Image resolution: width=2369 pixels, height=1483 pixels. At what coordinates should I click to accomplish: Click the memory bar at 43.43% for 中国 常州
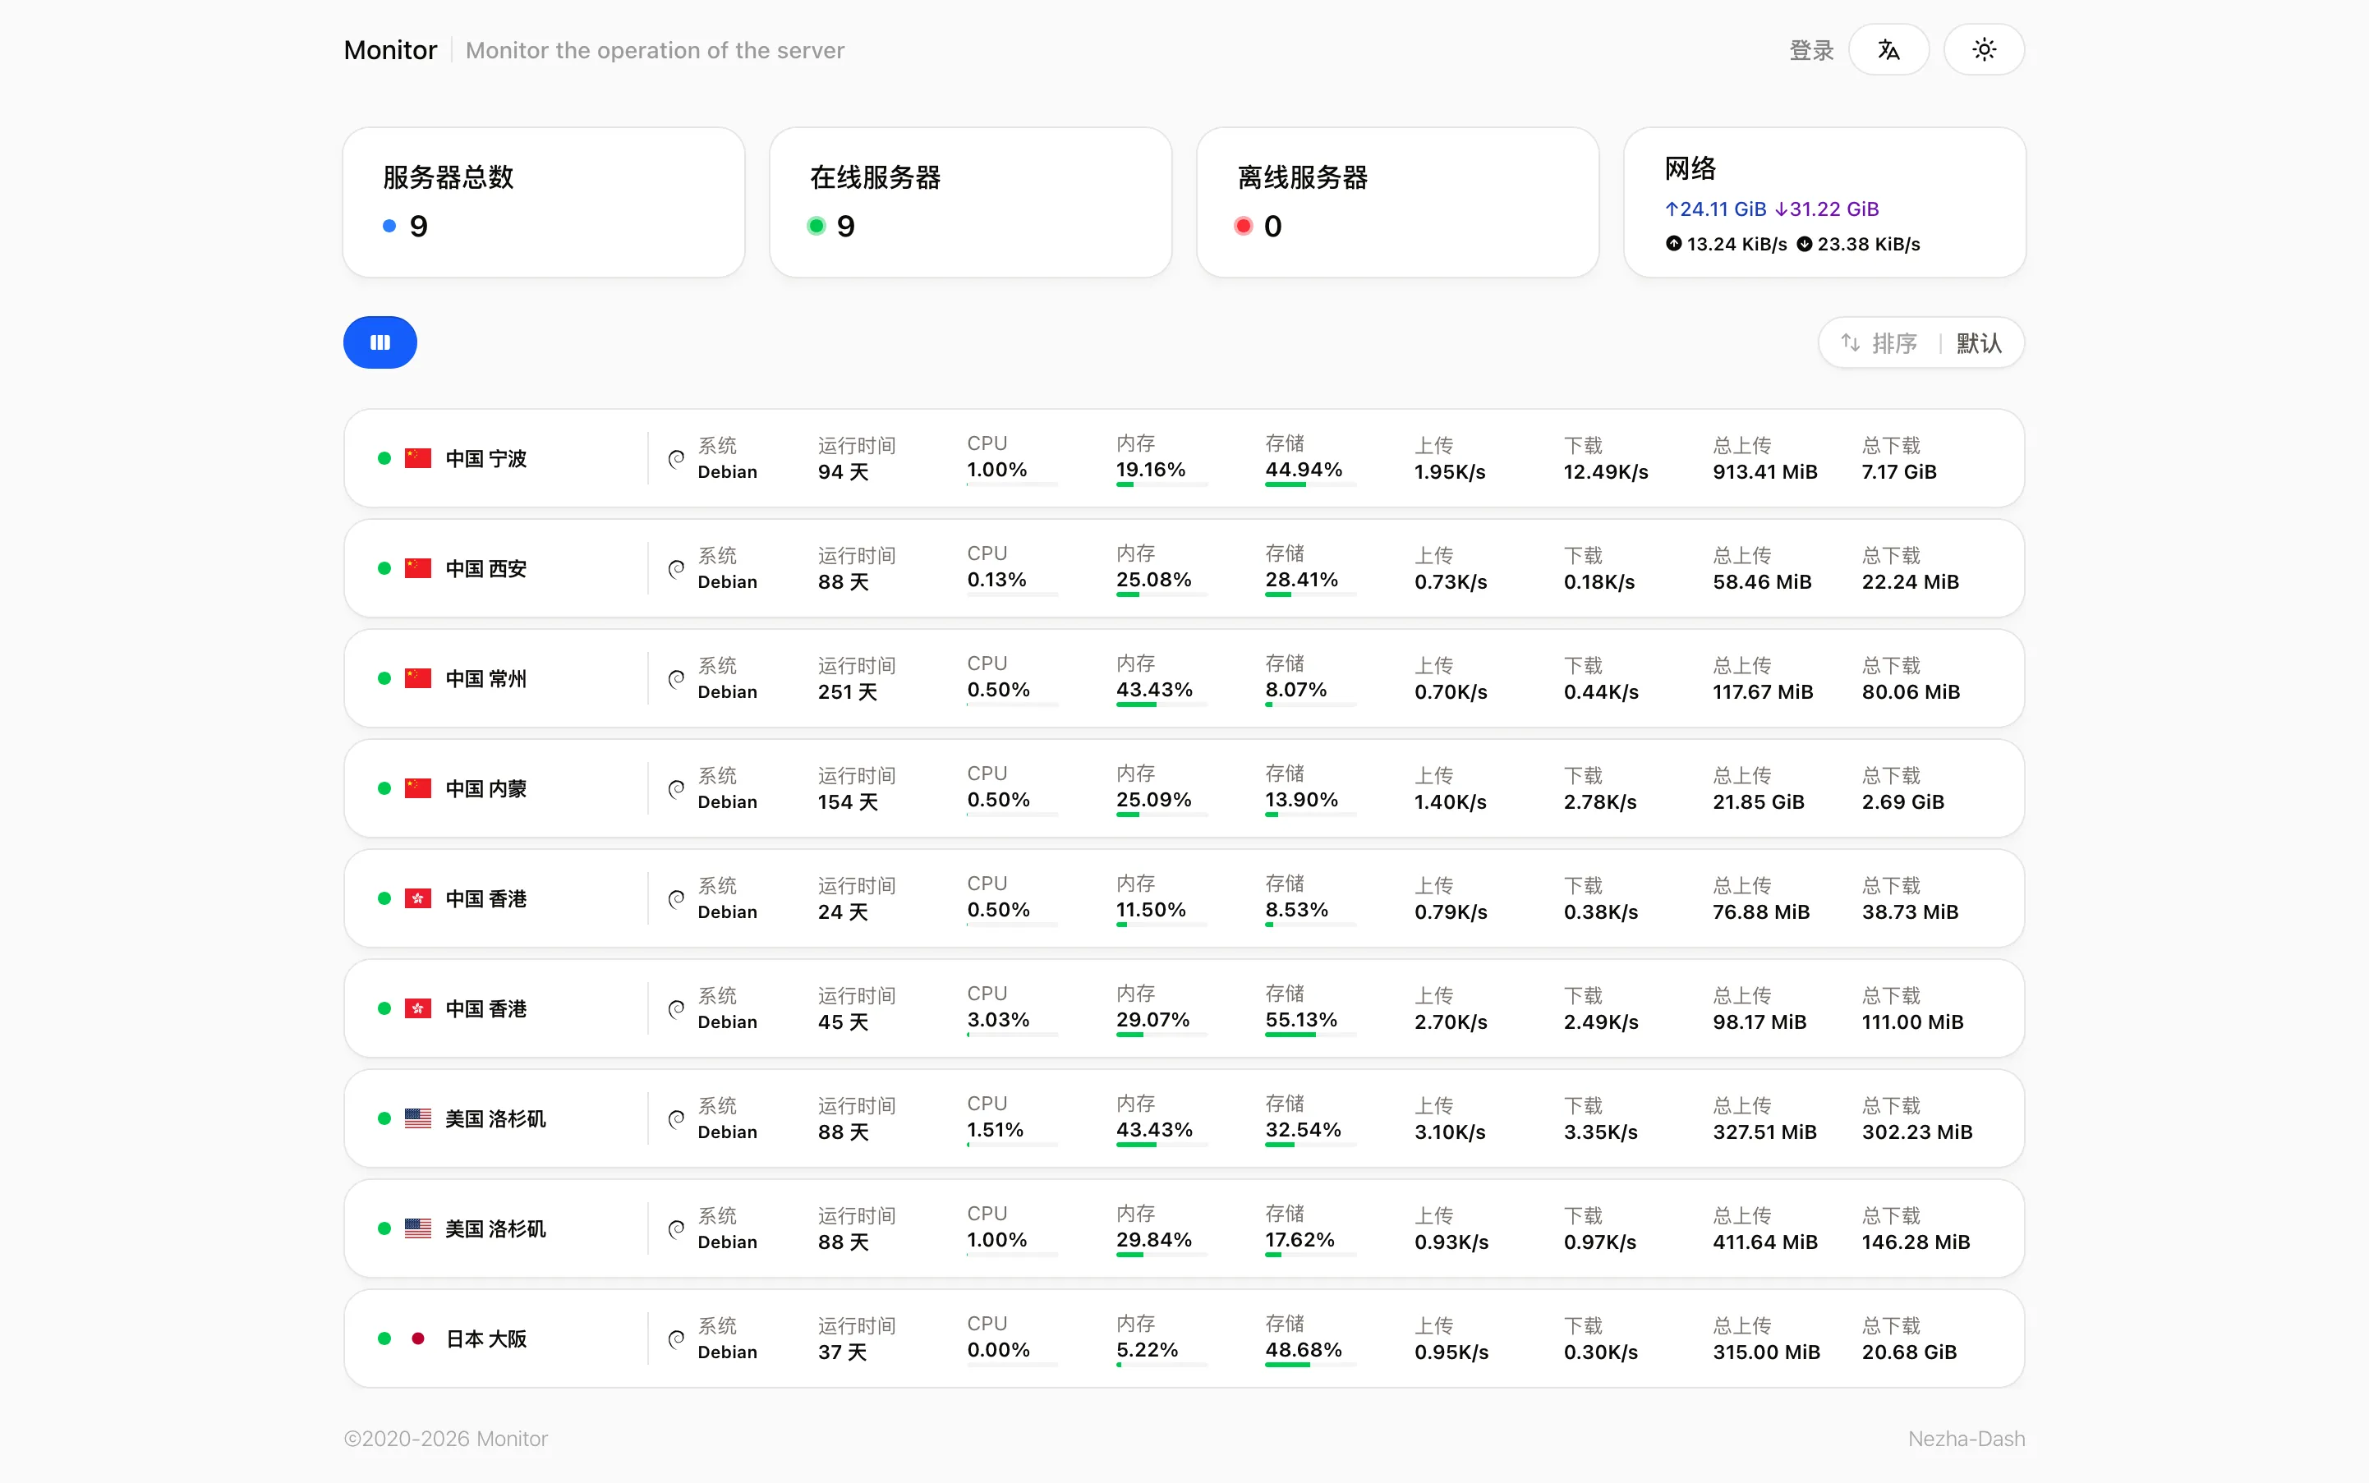click(1161, 705)
